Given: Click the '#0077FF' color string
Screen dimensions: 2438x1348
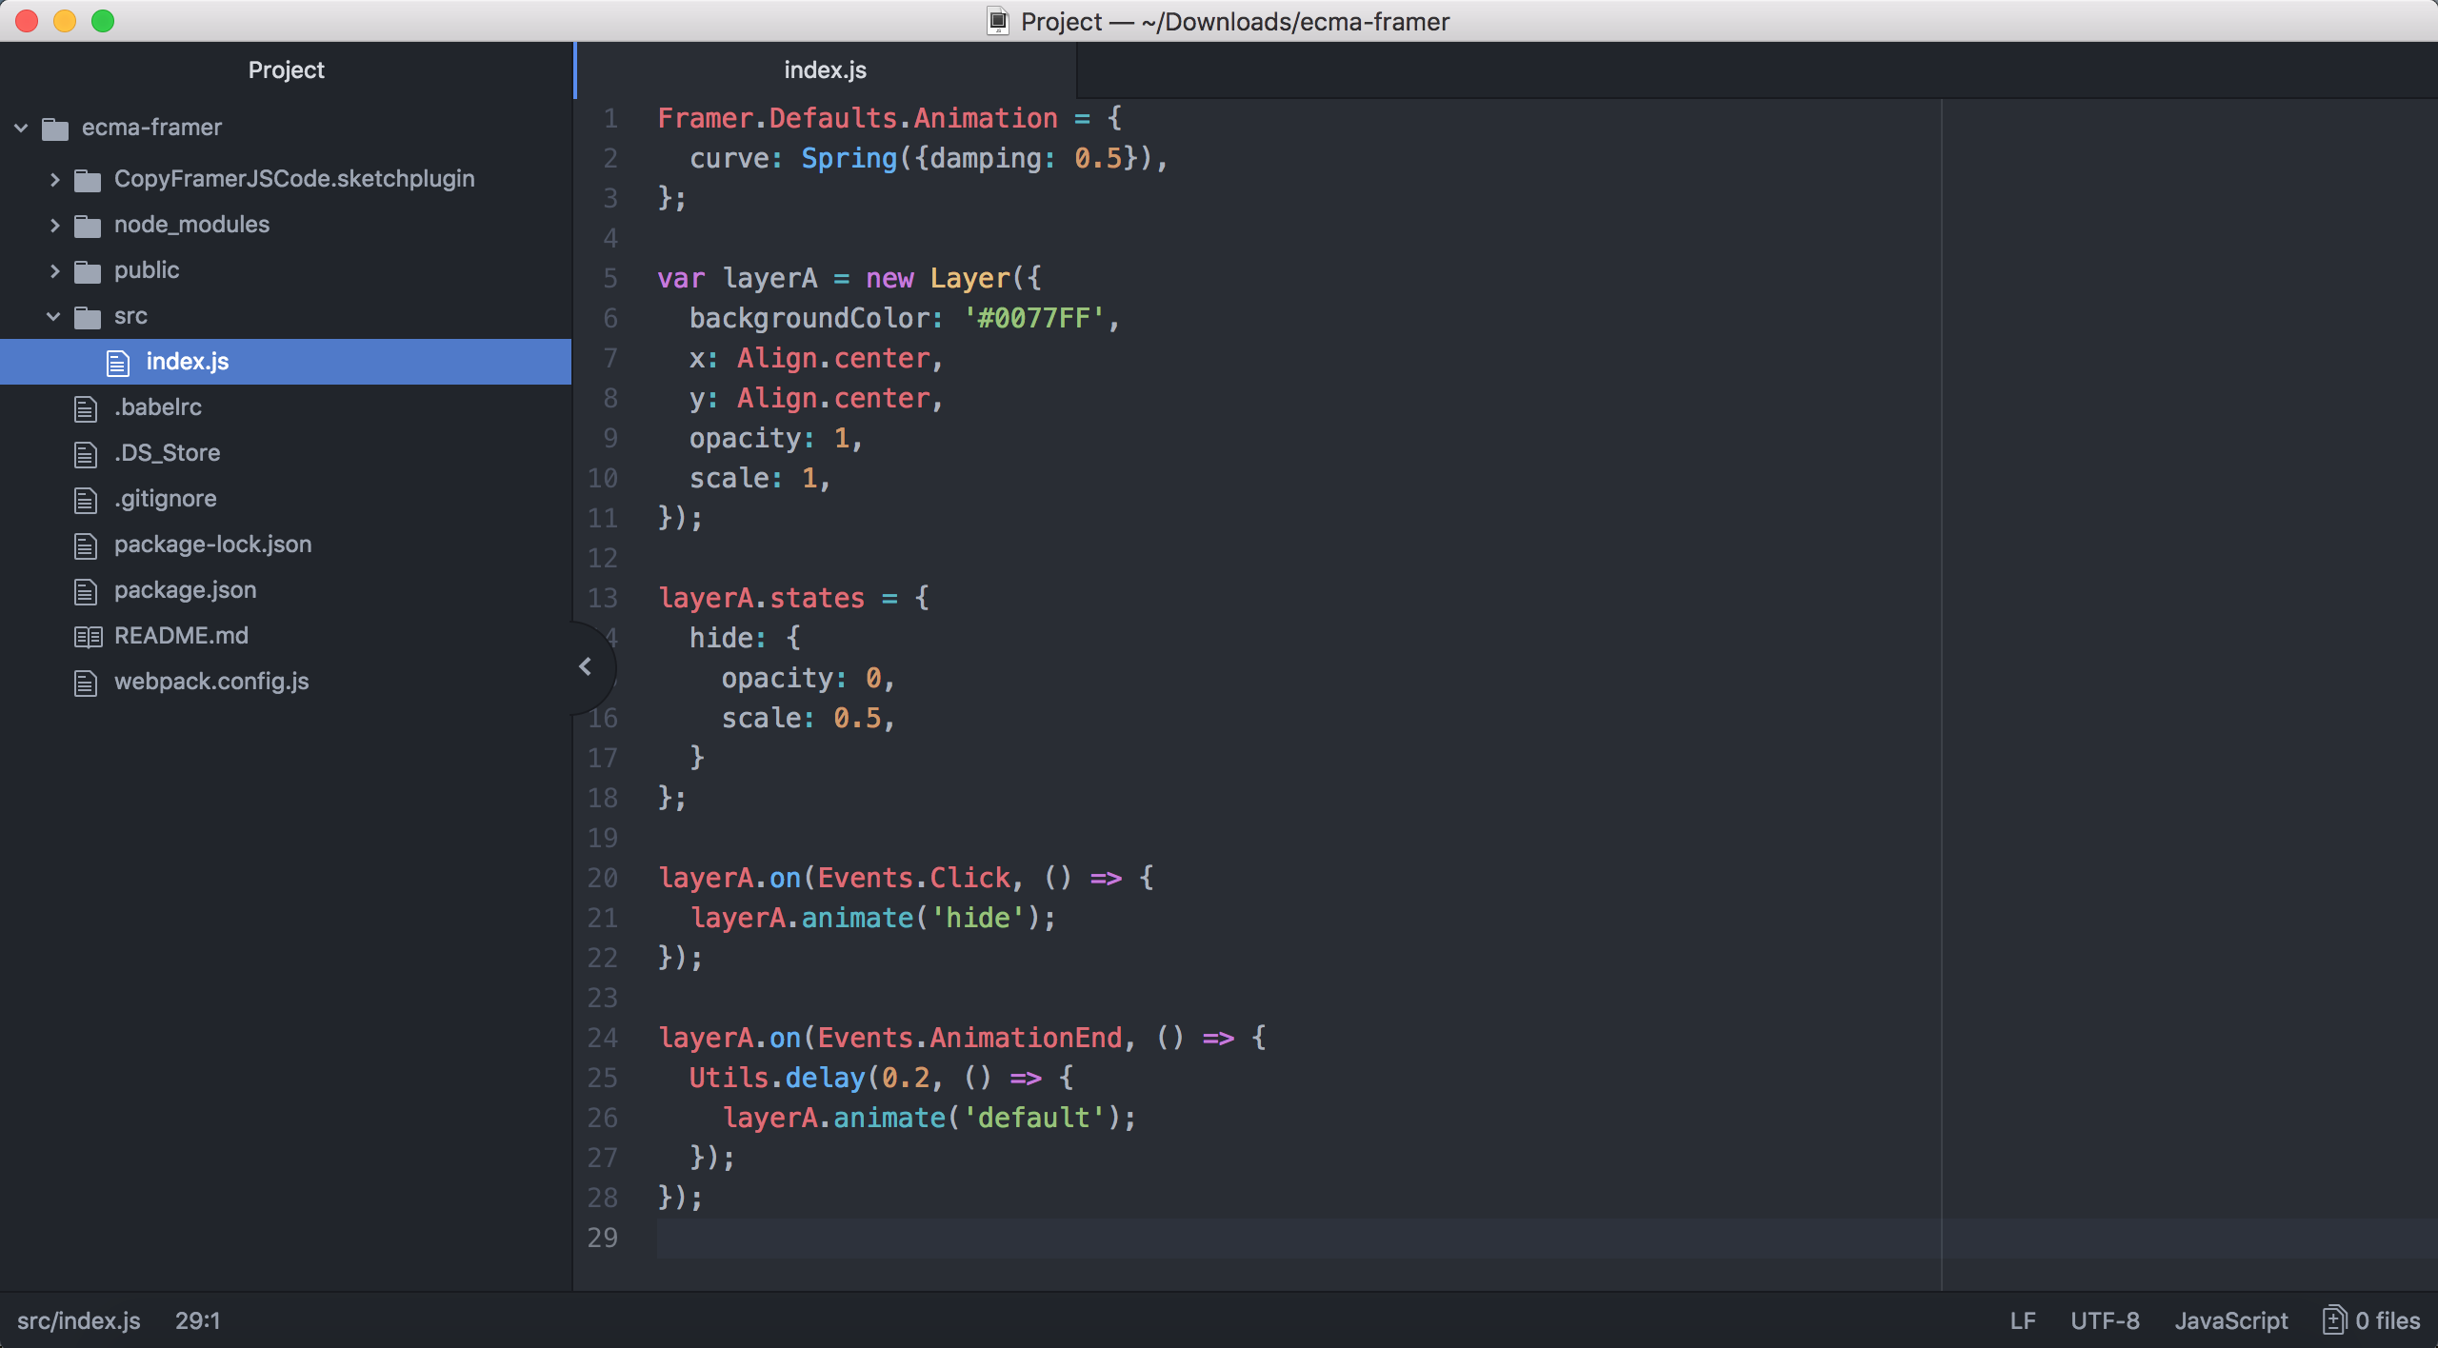Looking at the screenshot, I should click(x=1034, y=318).
